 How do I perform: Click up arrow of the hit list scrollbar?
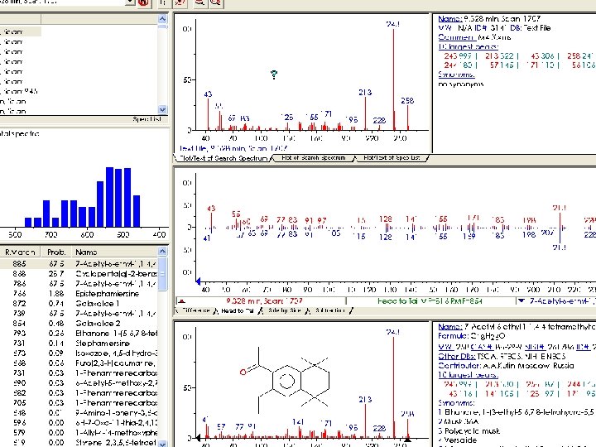tap(162, 252)
